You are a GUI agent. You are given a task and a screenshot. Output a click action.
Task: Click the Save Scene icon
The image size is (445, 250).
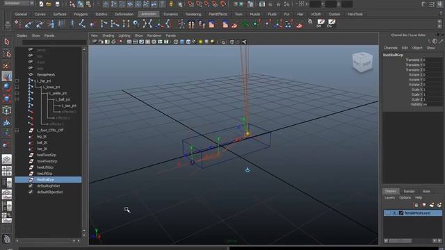[x=57, y=4]
